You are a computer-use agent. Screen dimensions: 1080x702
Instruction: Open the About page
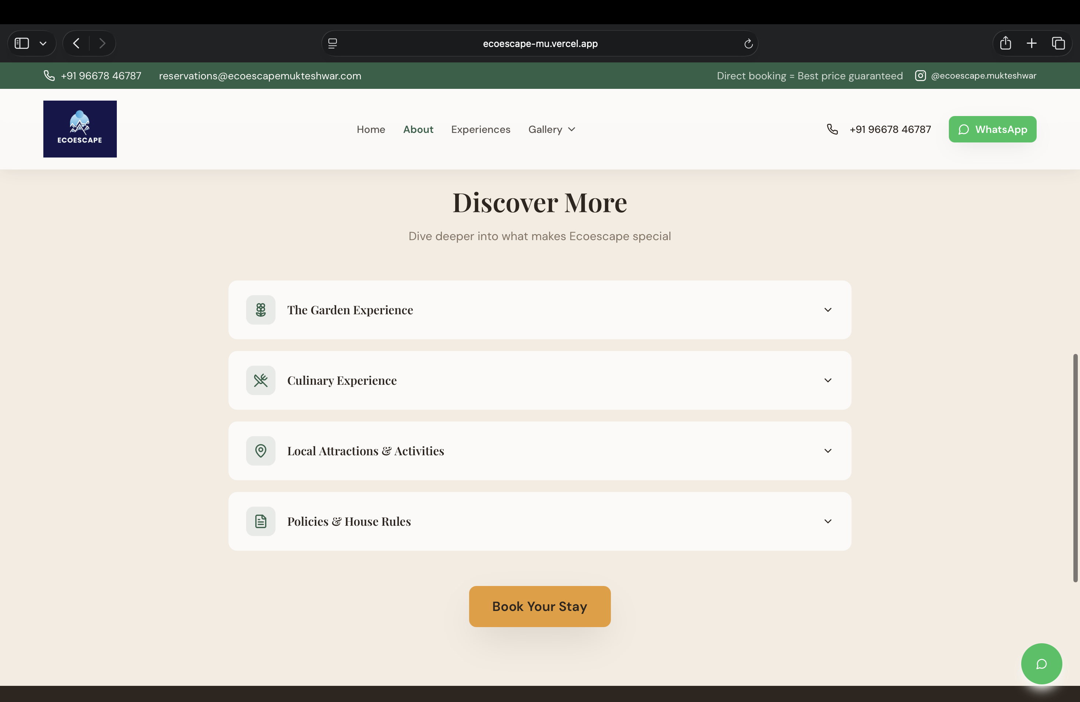[x=418, y=130]
